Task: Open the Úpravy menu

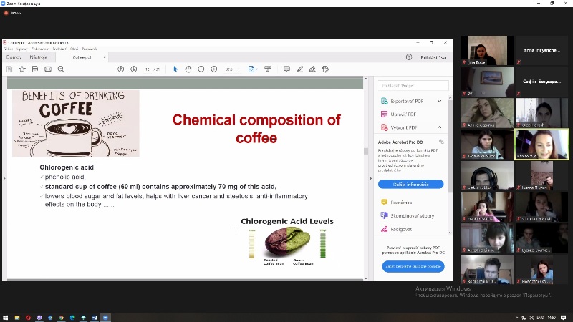Action: pyautogui.click(x=22, y=49)
